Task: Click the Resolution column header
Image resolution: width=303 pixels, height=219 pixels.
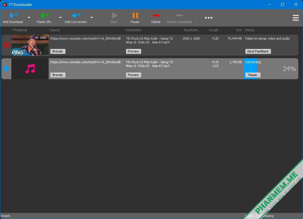Action: tap(191, 30)
